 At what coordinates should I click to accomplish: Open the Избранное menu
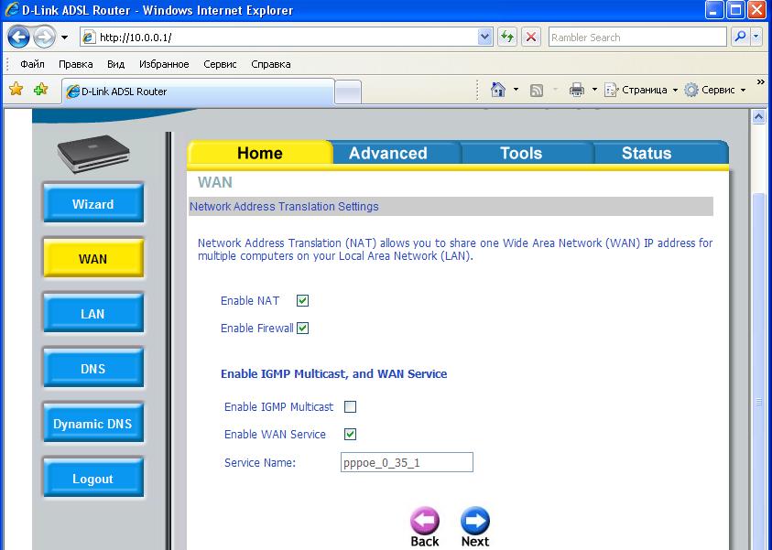(164, 64)
